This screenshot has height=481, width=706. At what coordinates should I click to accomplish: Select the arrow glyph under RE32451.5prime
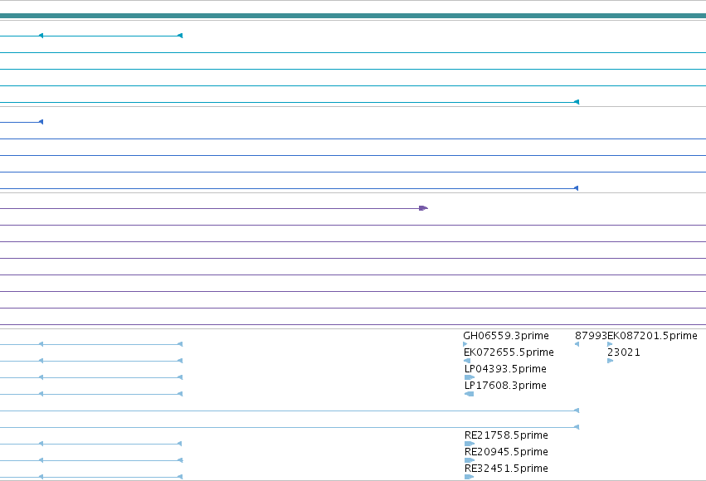point(469,477)
